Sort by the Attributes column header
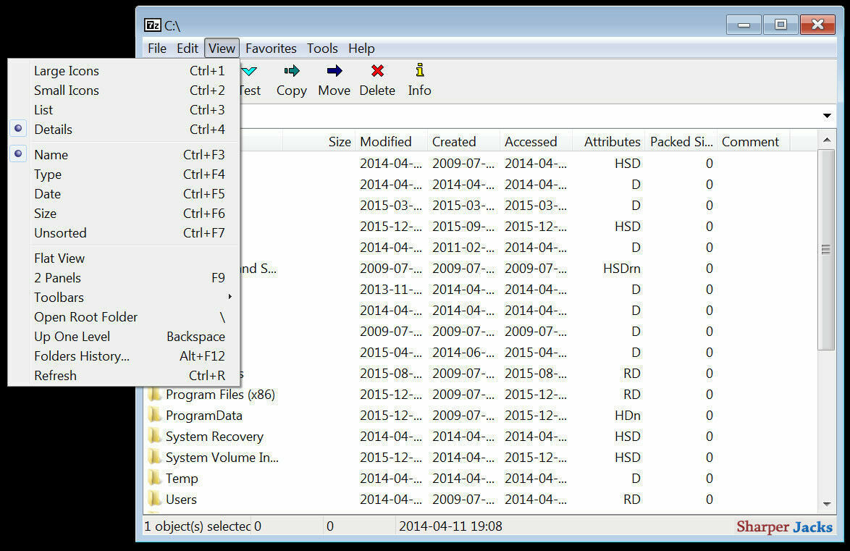The width and height of the screenshot is (850, 551). pos(608,141)
